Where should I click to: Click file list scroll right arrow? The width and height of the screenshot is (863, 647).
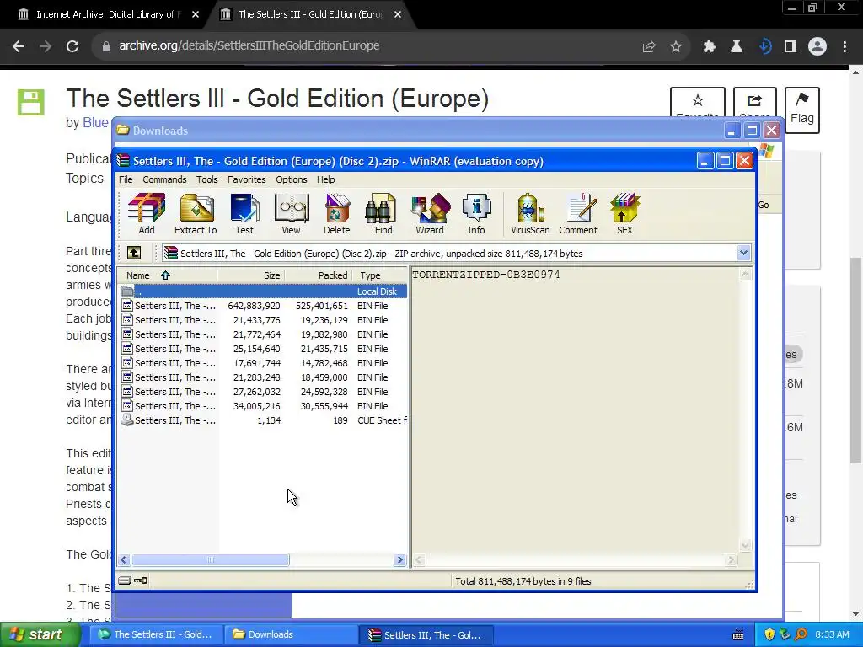(400, 560)
